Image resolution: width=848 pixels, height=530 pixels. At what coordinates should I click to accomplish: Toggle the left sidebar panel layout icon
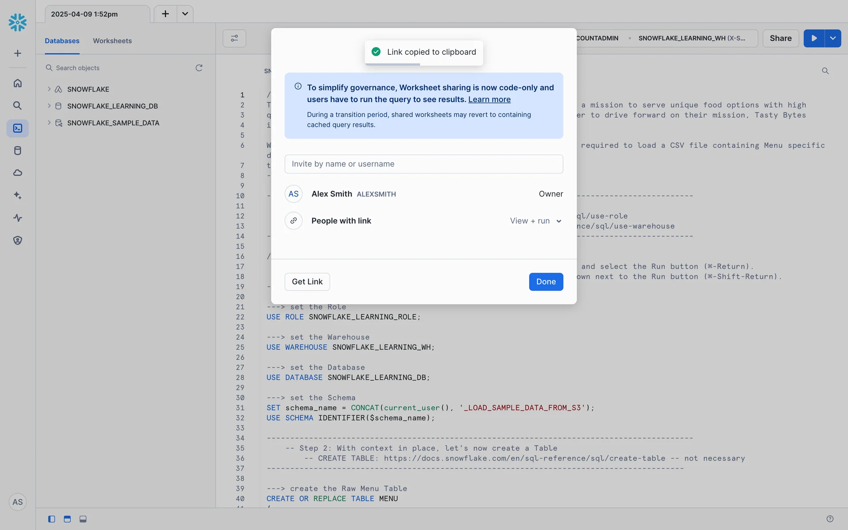click(52, 519)
